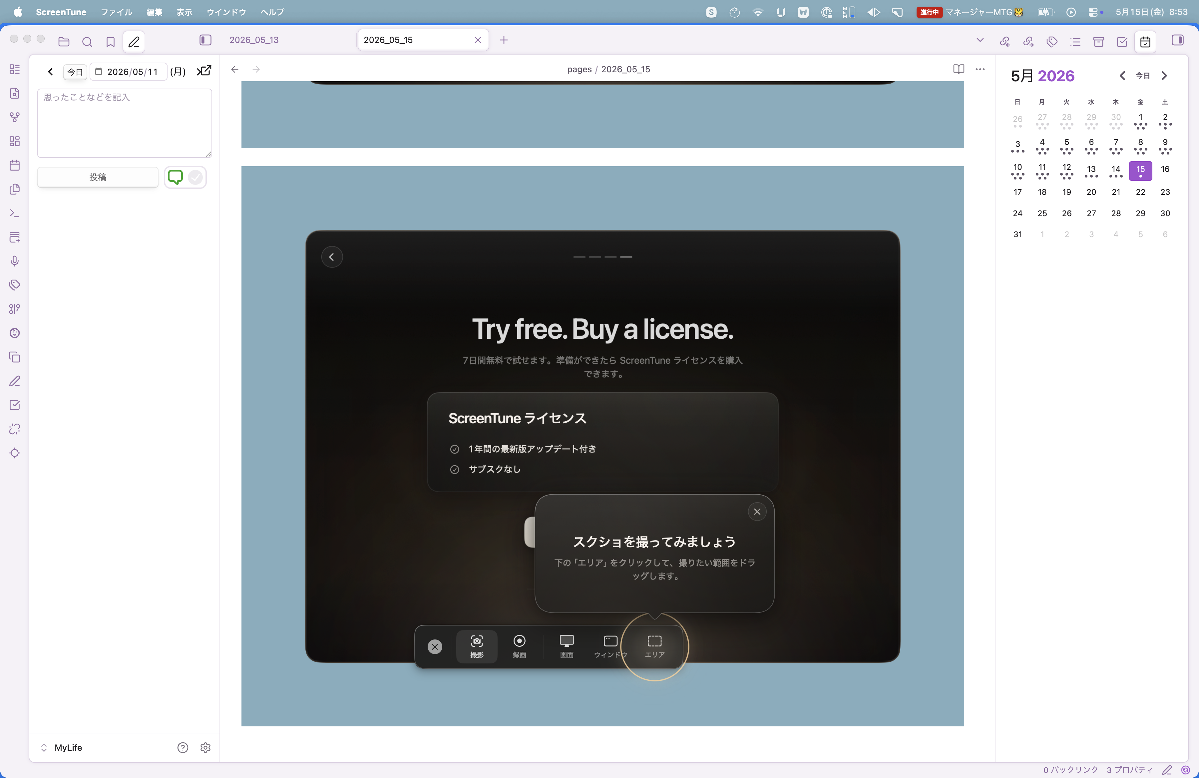Viewport: 1199px width, 778px height.
Task: Click the pencil icon in the status bar
Action: pos(1167,770)
